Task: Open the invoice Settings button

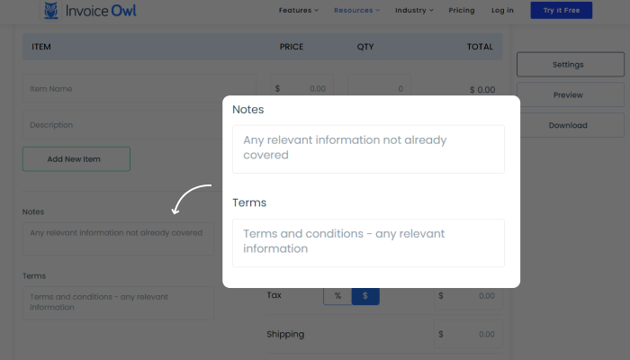Action: pos(568,65)
